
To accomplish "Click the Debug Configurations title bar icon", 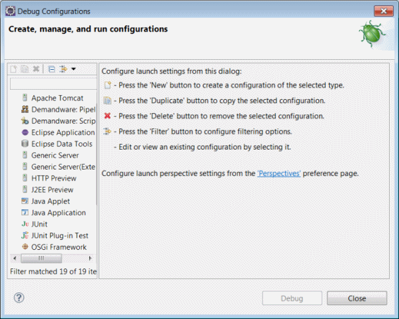I will 10,11.
